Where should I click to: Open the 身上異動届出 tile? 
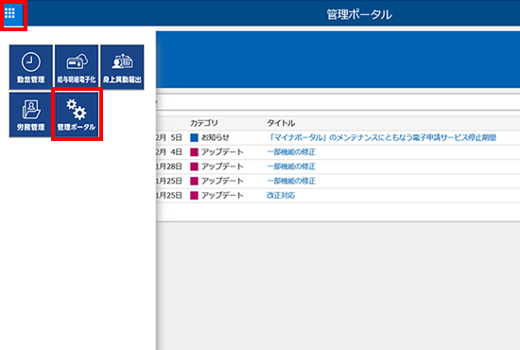tap(122, 67)
